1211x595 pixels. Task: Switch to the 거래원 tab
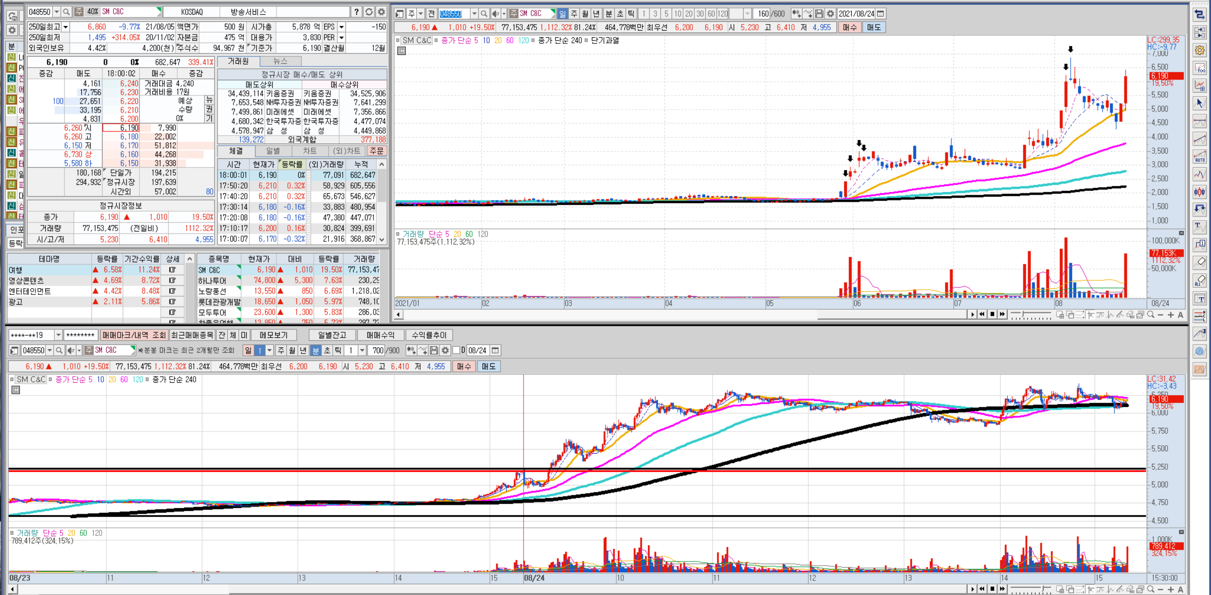point(238,61)
